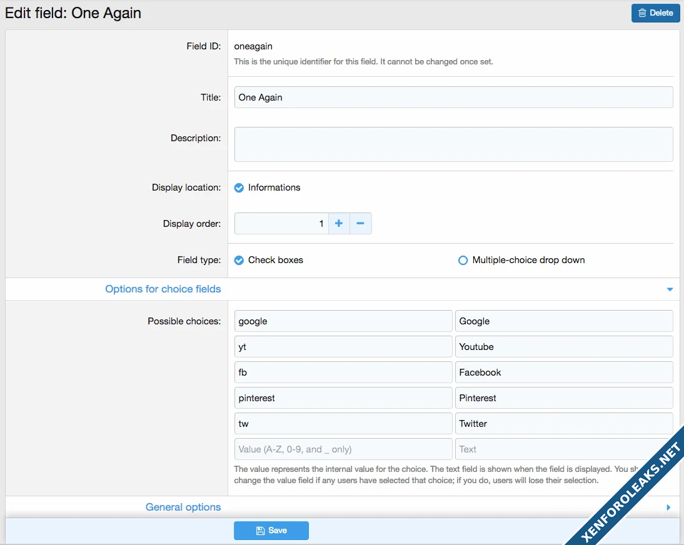Click the Options for choice fields header
The image size is (684, 545).
point(163,289)
